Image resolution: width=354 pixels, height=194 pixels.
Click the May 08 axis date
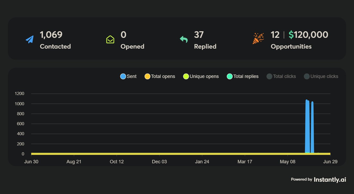(288, 162)
